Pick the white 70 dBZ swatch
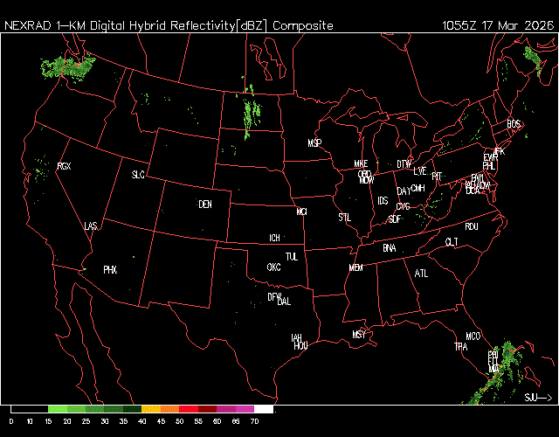 [x=264, y=409]
